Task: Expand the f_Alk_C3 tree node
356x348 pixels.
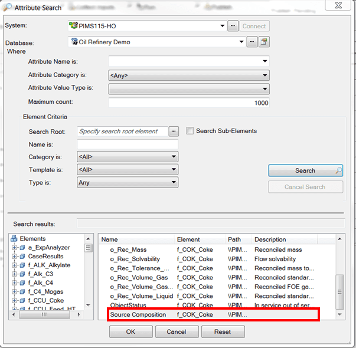Action: (x=14, y=274)
